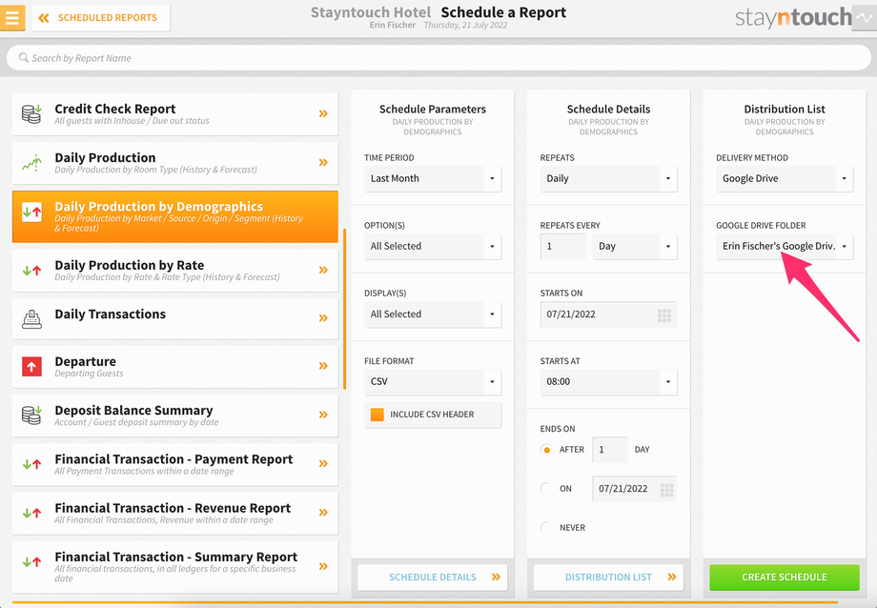The height and width of the screenshot is (608, 877).
Task: Select the Ends On After radio button
Action: coord(546,450)
